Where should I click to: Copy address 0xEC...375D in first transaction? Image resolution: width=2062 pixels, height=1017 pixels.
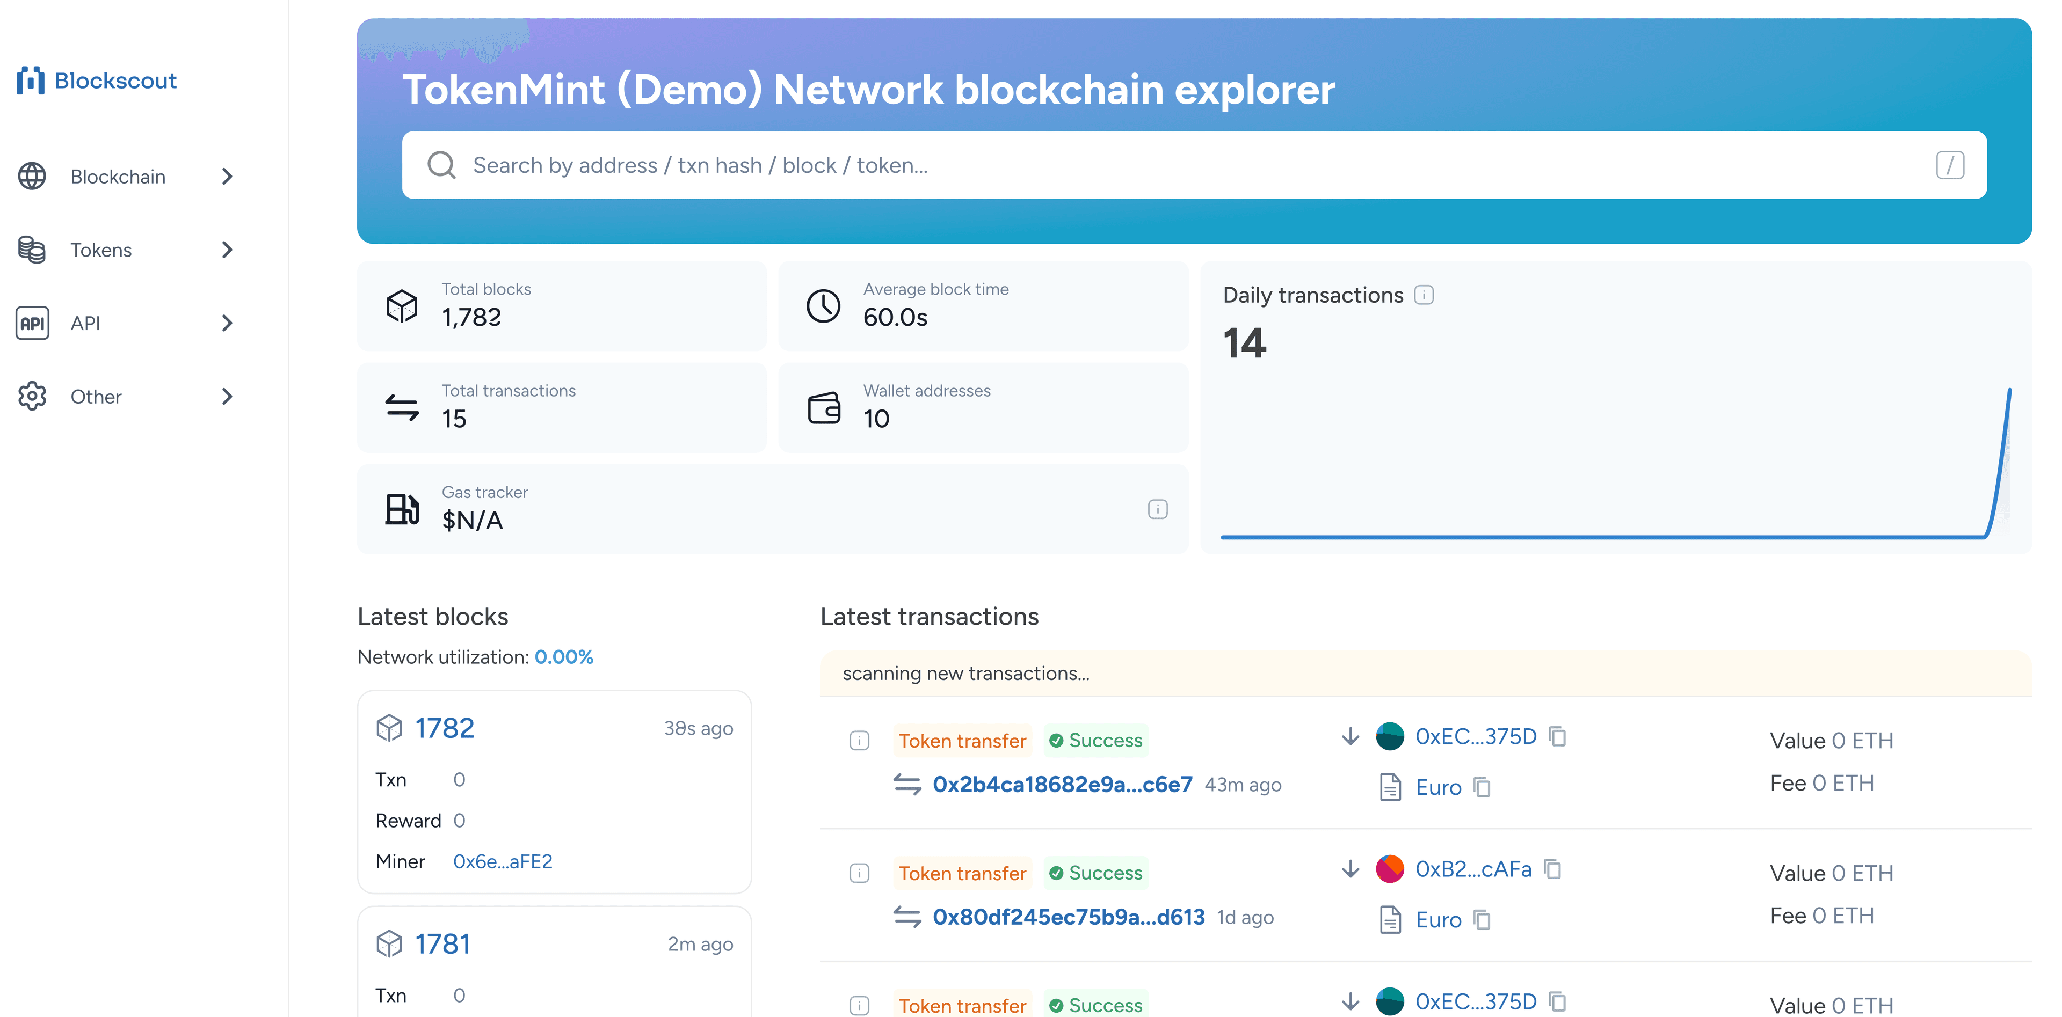(x=1558, y=736)
